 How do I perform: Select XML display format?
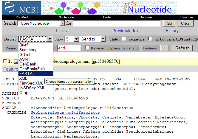(x=36, y=78)
